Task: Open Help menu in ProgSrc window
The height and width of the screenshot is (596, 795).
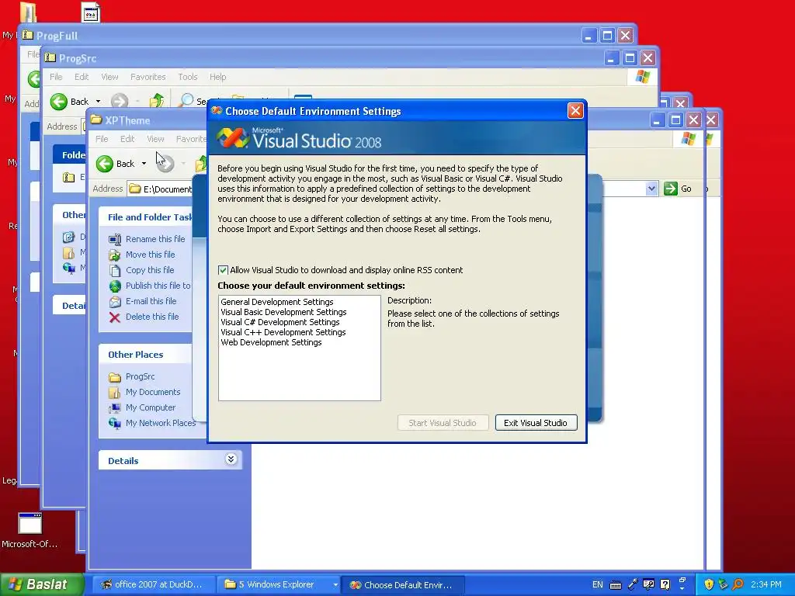Action: 217,77
